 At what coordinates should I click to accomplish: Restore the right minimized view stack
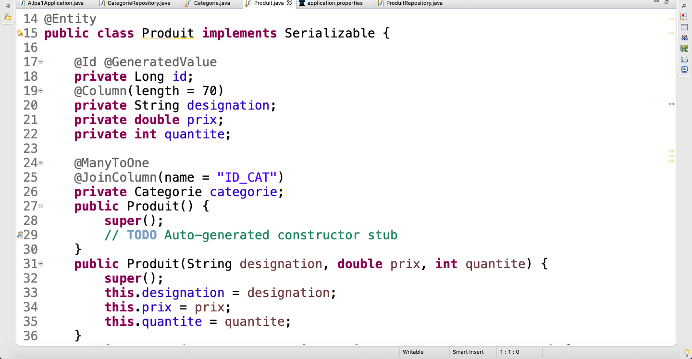[x=684, y=6]
